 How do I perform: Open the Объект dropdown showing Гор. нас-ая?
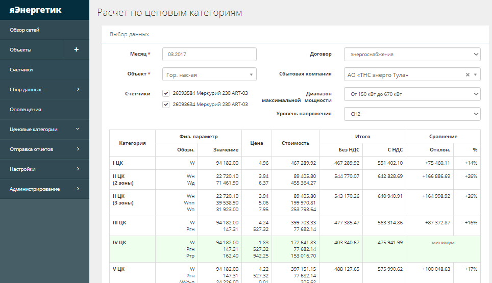[x=209, y=74]
